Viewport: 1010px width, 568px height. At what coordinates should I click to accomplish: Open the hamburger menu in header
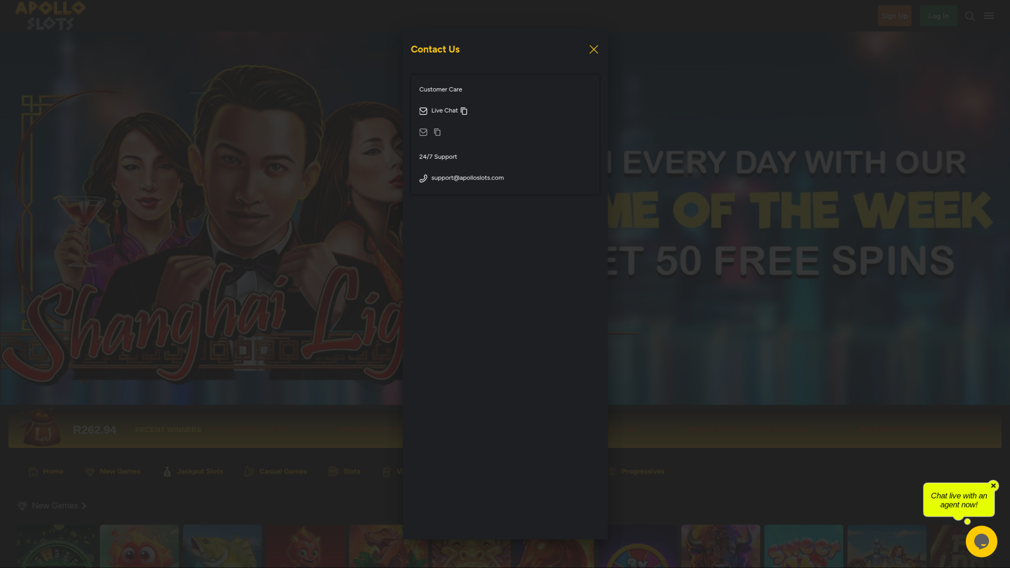[989, 16]
